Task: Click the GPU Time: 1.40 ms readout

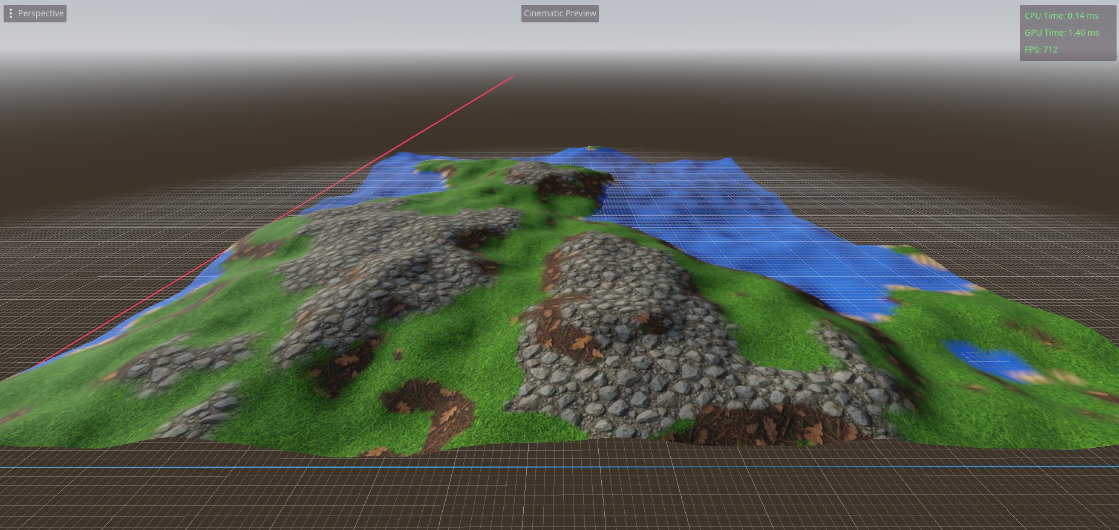Action: (1062, 33)
